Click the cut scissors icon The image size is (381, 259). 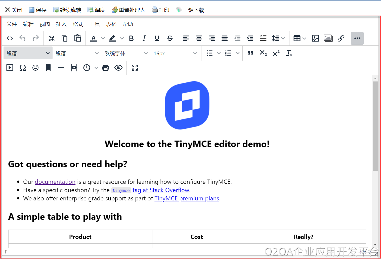52,38
